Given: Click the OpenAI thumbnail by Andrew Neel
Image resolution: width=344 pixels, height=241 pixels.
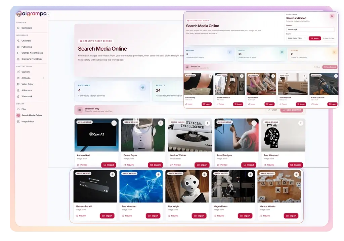Looking at the screenshot, I should point(96,135).
